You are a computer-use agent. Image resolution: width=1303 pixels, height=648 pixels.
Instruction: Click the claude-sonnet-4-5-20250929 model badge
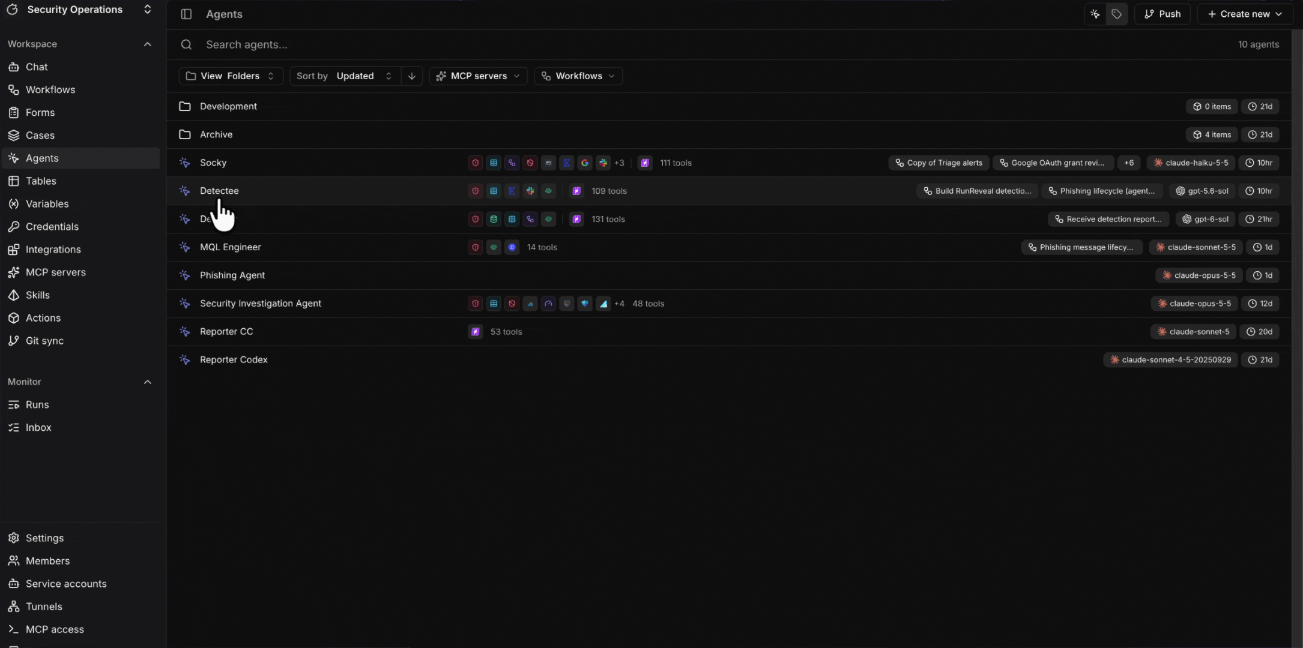coord(1170,359)
